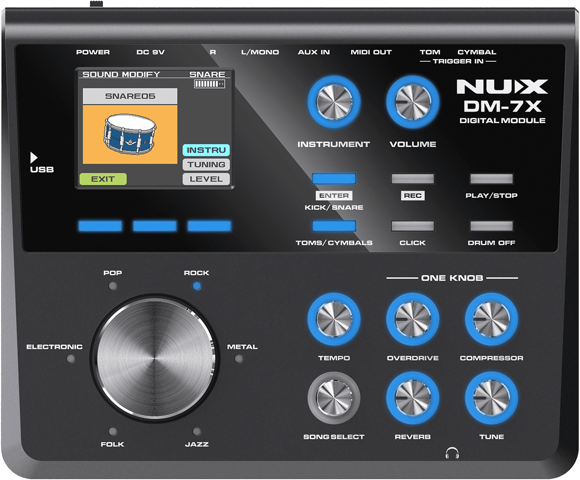Click the headphone icon

click(x=452, y=453)
